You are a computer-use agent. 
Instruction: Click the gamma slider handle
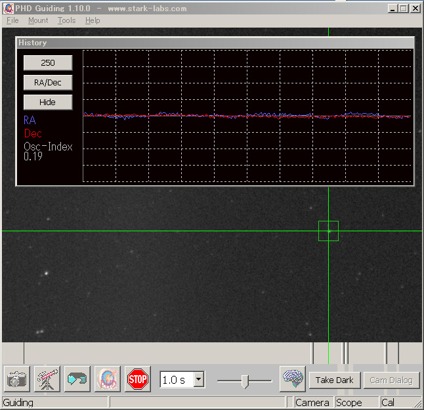click(245, 381)
